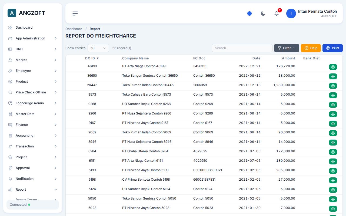
Task: Open the Filter dropdown button
Action: 287,48
